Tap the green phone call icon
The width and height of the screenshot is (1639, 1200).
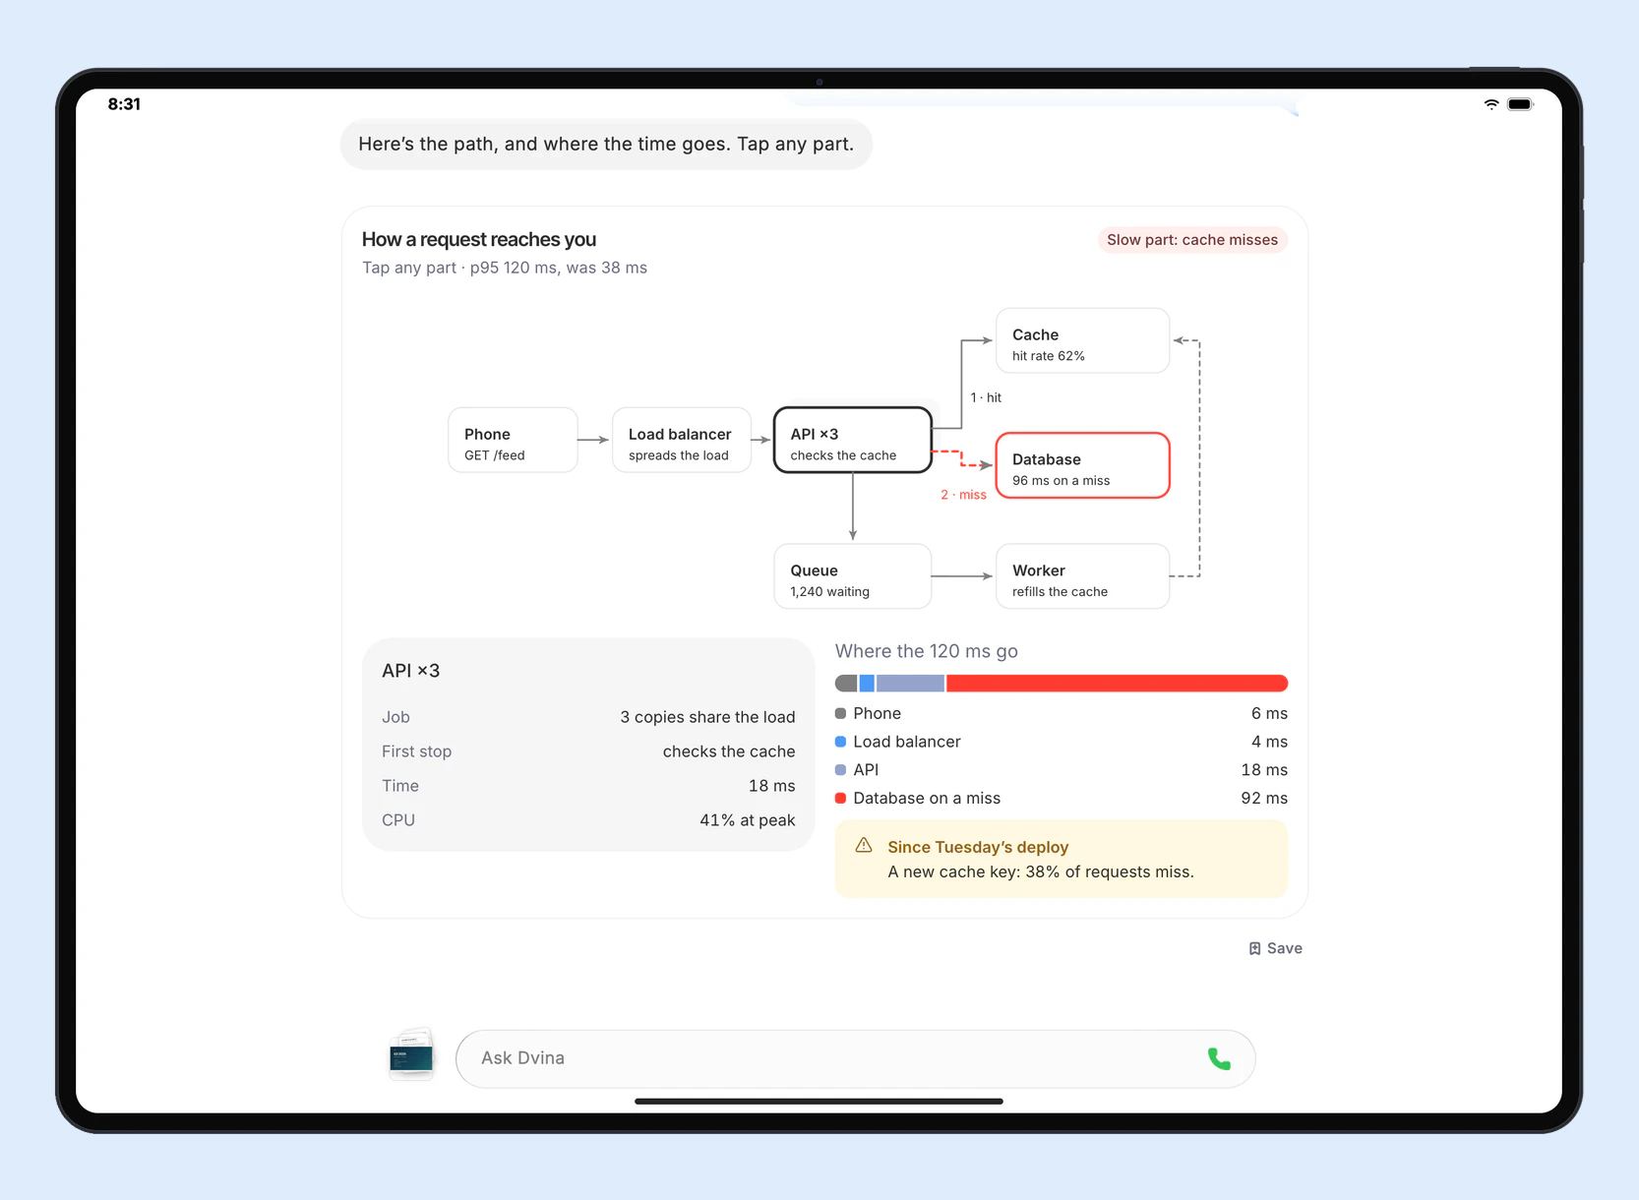coord(1219,1058)
